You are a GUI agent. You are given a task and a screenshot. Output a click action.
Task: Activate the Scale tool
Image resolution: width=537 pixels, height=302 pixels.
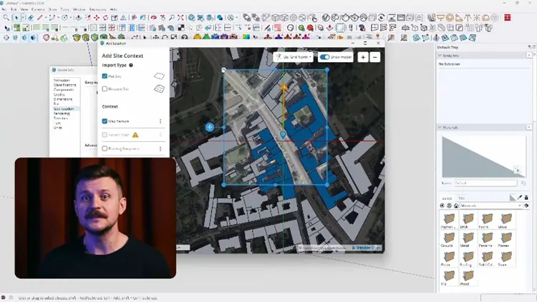point(115,17)
